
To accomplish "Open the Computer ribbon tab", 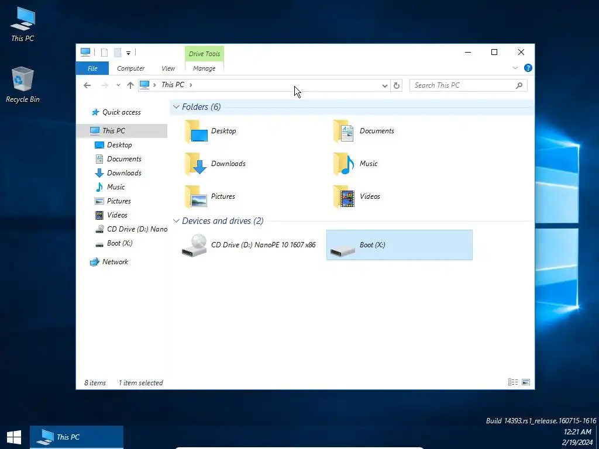I will click(130, 68).
